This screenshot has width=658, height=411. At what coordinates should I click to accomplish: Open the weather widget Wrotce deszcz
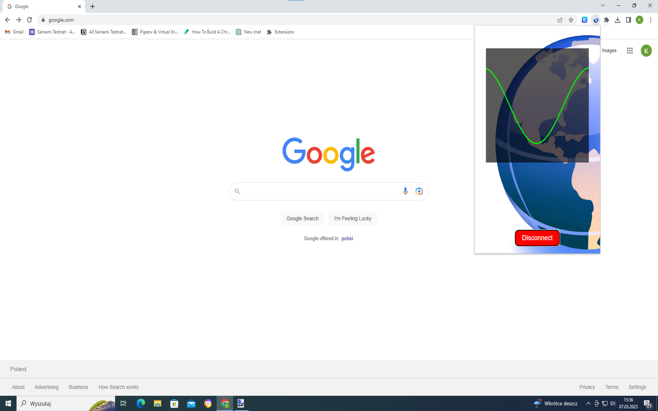(555, 403)
